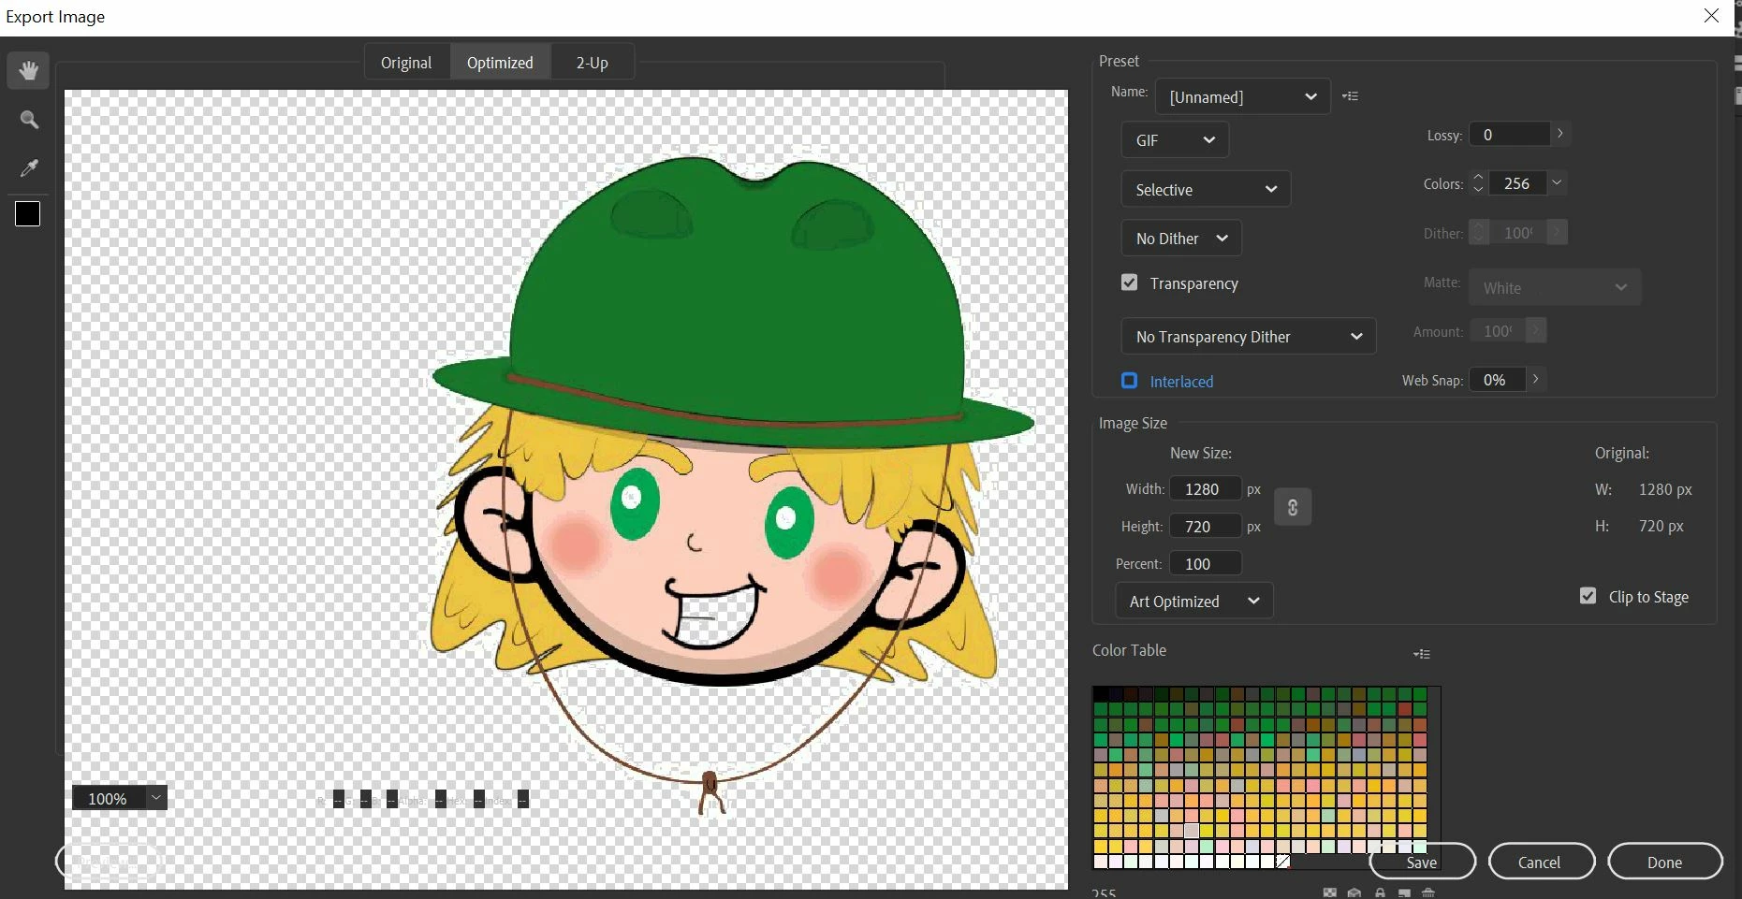Click the Width input field
Image resolution: width=1742 pixels, height=899 pixels.
(1206, 489)
